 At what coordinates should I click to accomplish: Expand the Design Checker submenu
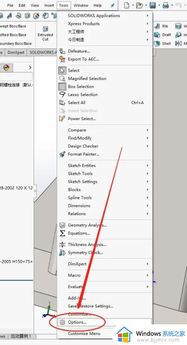click(x=105, y=146)
